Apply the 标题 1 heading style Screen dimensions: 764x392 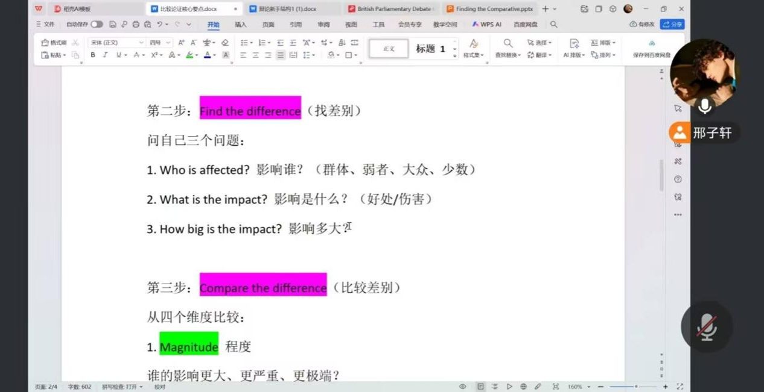click(x=430, y=49)
